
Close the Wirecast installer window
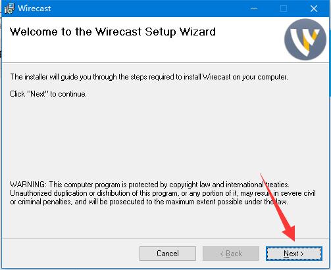[x=314, y=9]
